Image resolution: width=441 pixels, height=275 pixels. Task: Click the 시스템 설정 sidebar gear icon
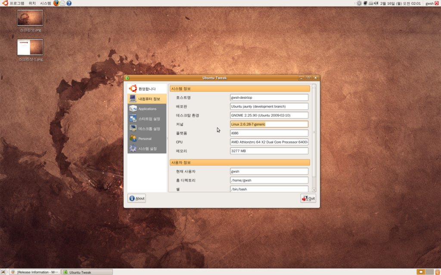tap(133, 148)
